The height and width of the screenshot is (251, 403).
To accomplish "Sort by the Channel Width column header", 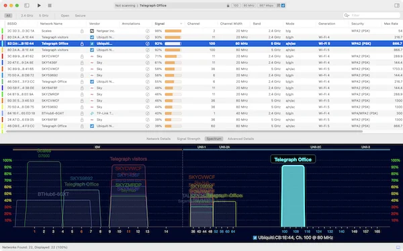I will click(x=231, y=24).
